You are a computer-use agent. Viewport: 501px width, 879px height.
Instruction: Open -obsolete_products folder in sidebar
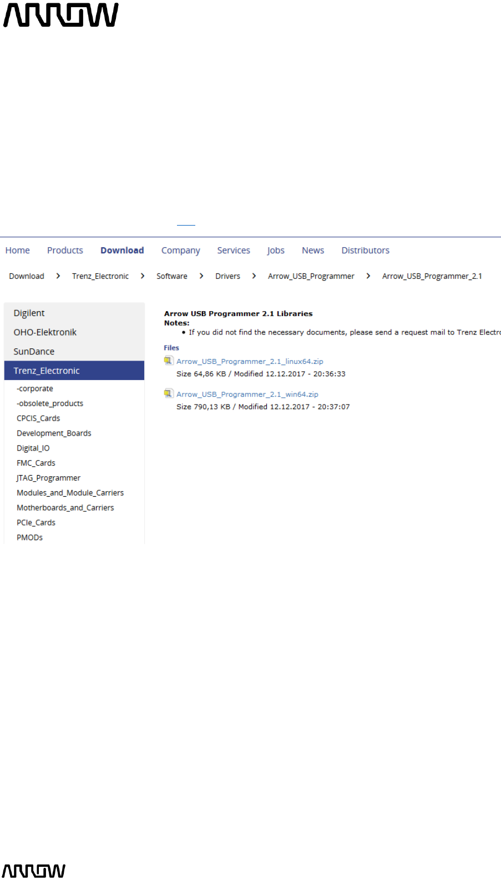point(50,403)
